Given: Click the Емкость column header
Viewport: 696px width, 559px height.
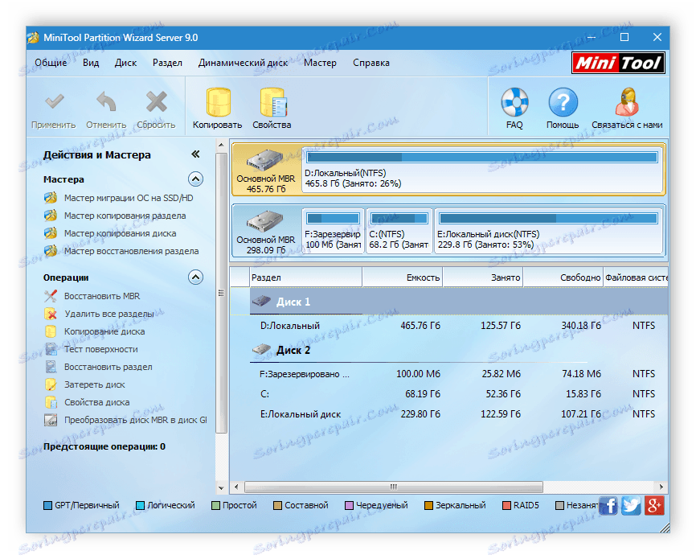Looking at the screenshot, I should coord(403,277).
